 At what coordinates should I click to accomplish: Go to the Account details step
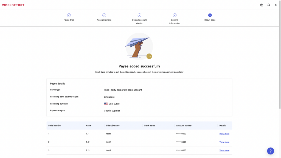click(x=104, y=17)
